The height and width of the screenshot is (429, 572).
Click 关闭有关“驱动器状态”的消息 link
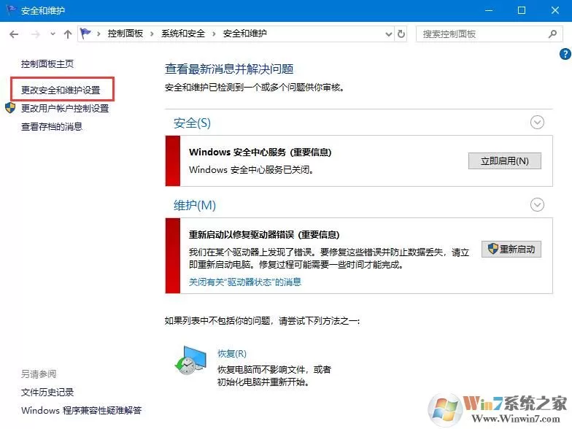(245, 282)
